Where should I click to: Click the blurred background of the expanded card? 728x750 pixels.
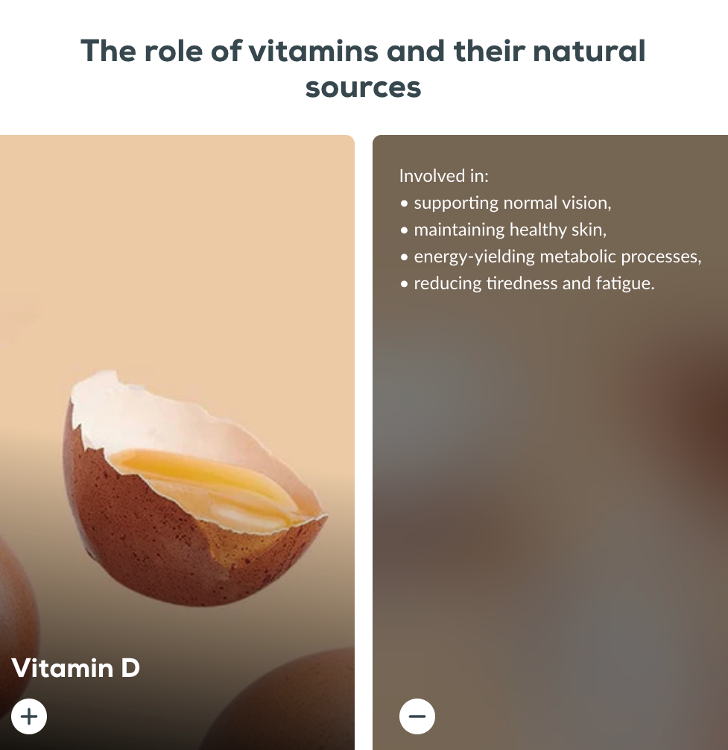550,479
